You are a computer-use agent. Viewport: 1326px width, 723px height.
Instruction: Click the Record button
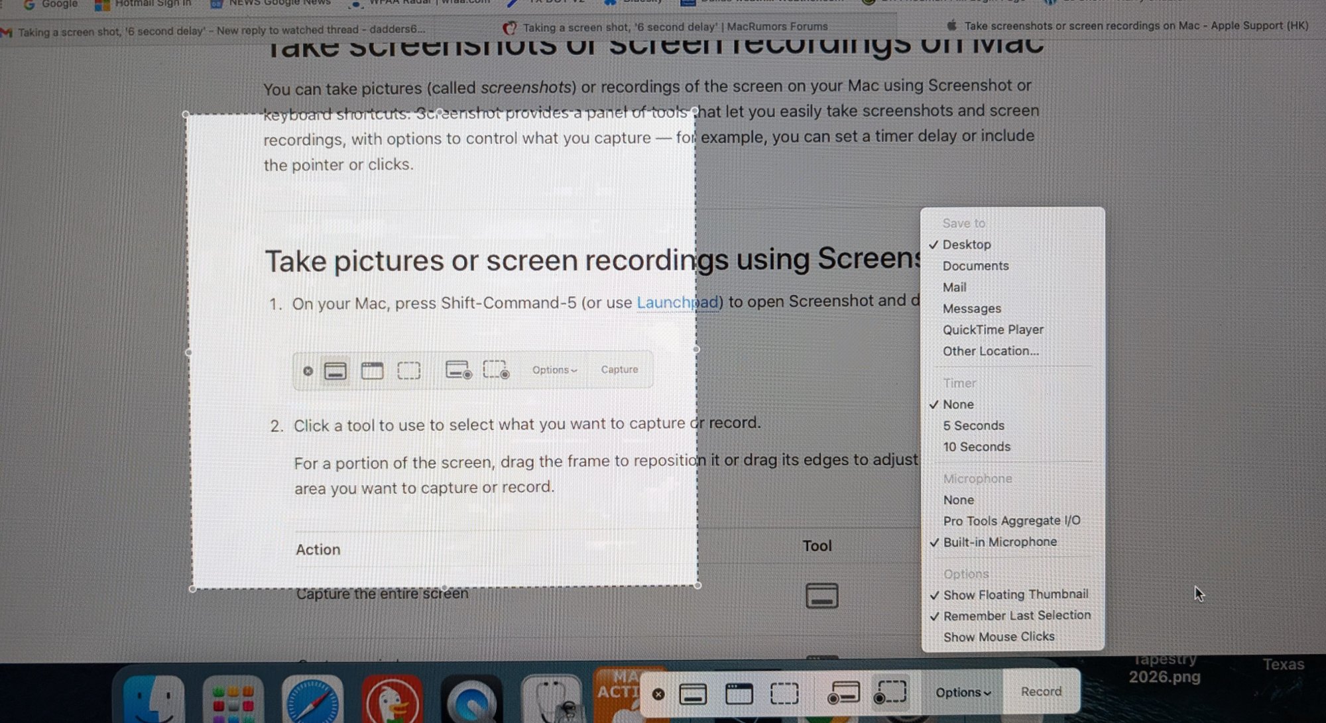(x=1041, y=692)
